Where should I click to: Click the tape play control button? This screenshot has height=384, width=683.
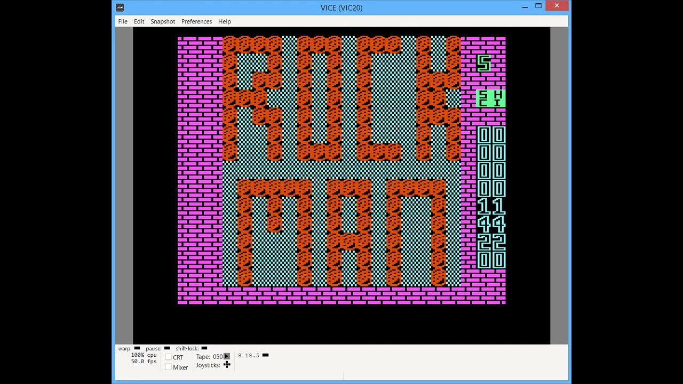pos(227,356)
